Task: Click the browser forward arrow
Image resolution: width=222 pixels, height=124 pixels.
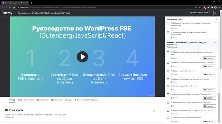Action: 6,7
